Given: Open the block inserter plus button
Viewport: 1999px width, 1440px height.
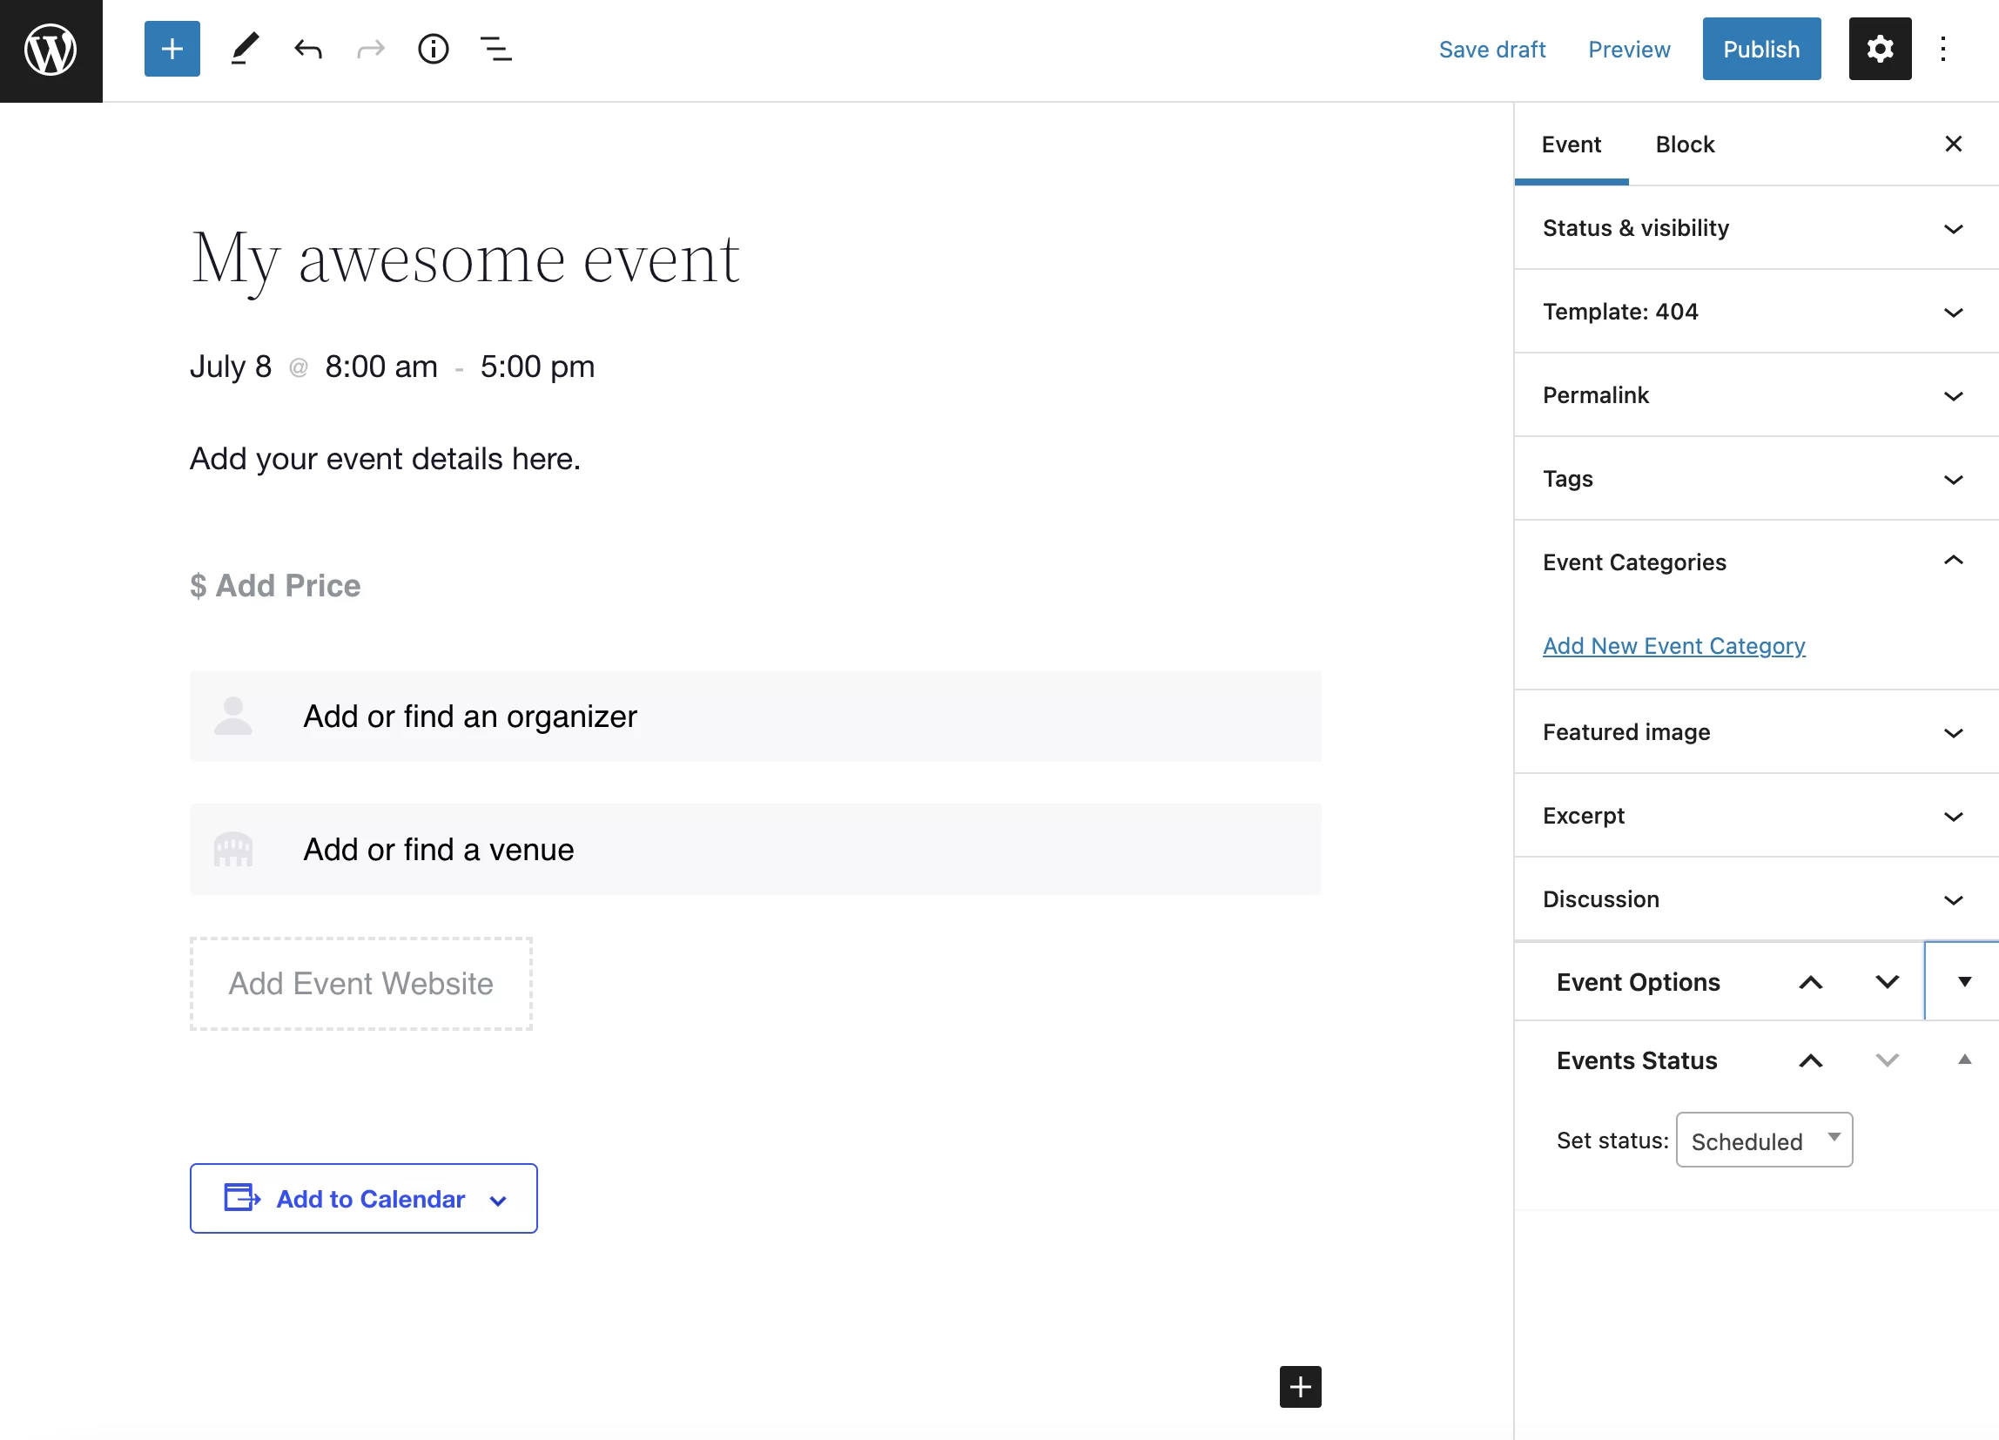Looking at the screenshot, I should [172, 50].
